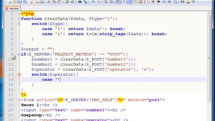Undo the last edit
This screenshot has width=215, height=121.
(67, 2)
